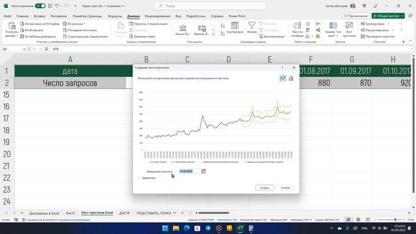Select column chart type in forecast dialog
This screenshot has width=416, height=234.
pyautogui.click(x=291, y=78)
